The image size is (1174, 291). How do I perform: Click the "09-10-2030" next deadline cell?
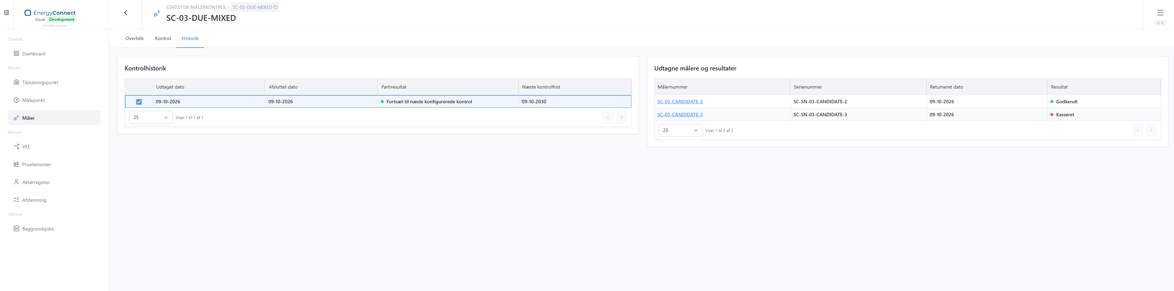tap(575, 102)
